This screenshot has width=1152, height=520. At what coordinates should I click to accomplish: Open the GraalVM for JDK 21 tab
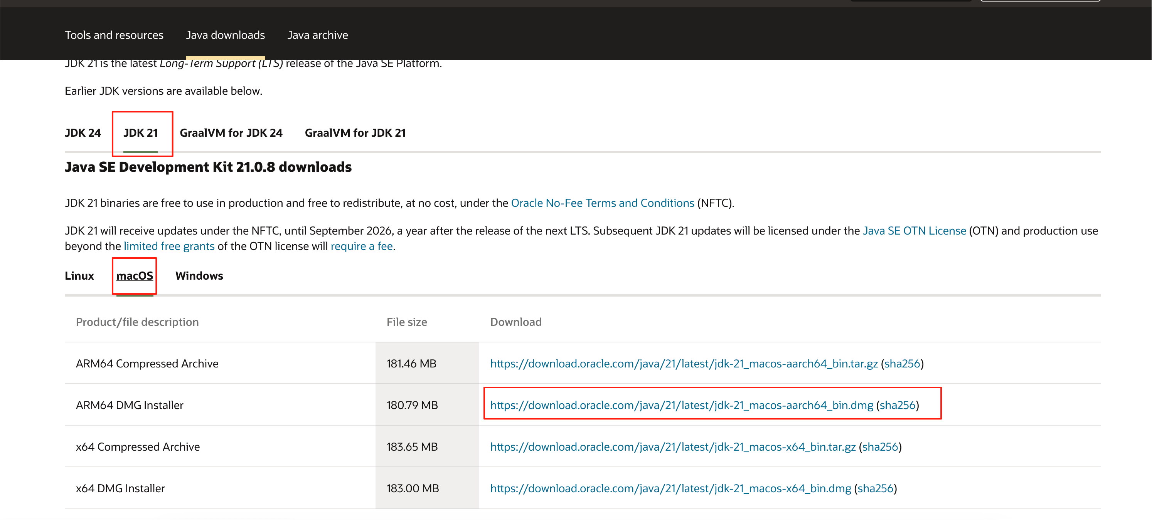coord(355,133)
